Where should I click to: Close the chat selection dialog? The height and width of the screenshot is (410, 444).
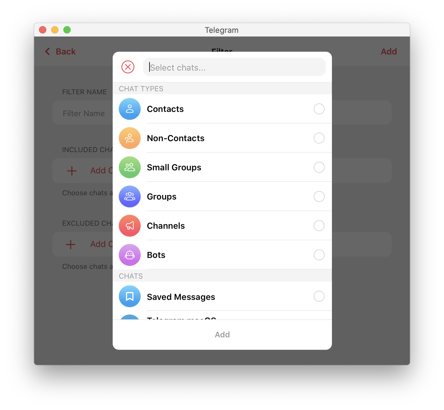(x=128, y=67)
